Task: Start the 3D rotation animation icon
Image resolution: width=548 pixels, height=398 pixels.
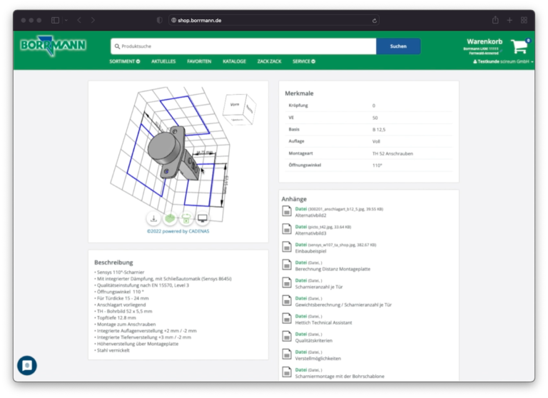Action: pos(186,219)
